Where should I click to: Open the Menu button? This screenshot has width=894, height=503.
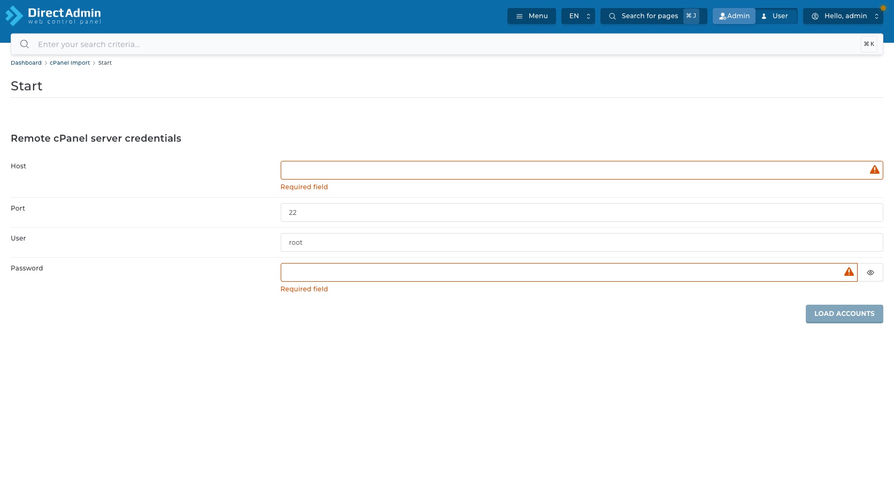tap(531, 16)
